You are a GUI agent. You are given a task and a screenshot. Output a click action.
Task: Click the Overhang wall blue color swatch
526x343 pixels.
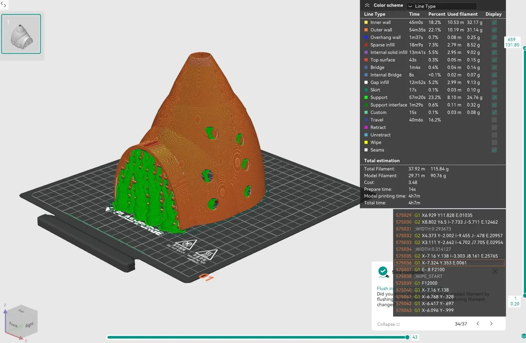[x=366, y=37]
